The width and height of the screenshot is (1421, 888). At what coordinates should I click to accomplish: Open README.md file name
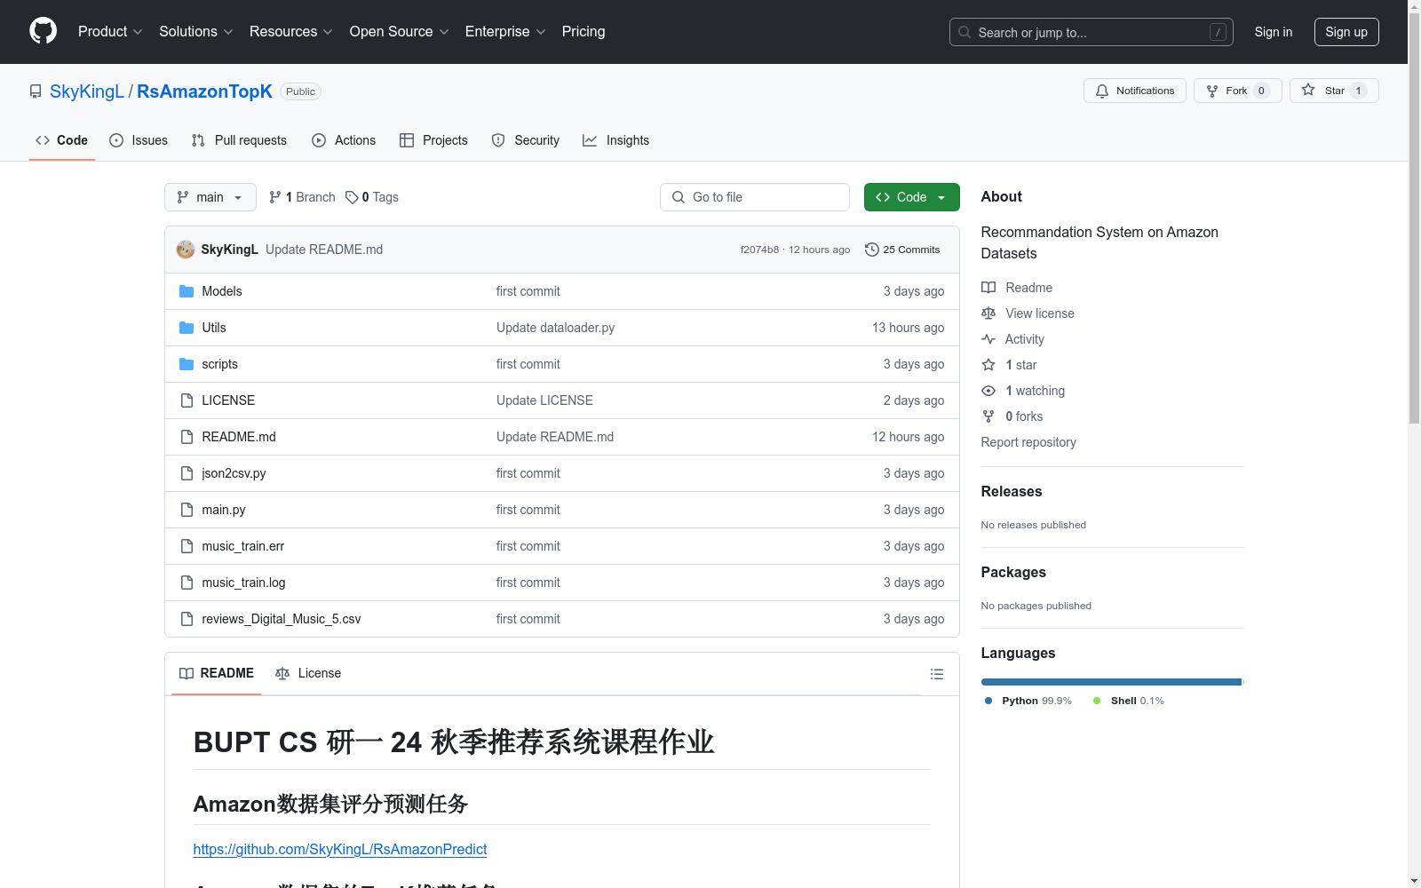point(239,437)
